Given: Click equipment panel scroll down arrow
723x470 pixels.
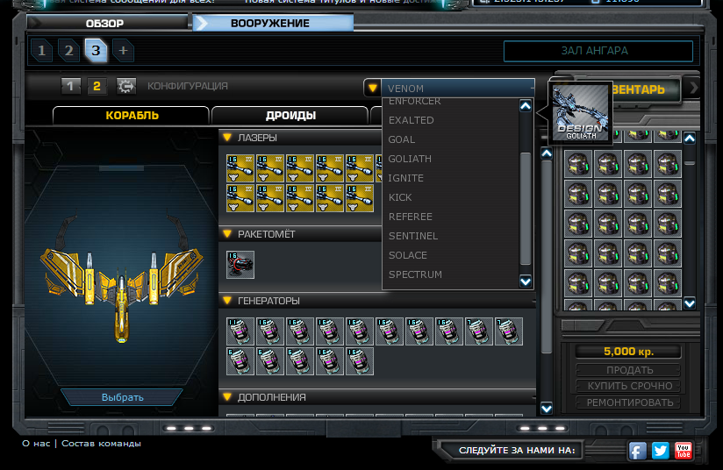Looking at the screenshot, I should pos(547,409).
